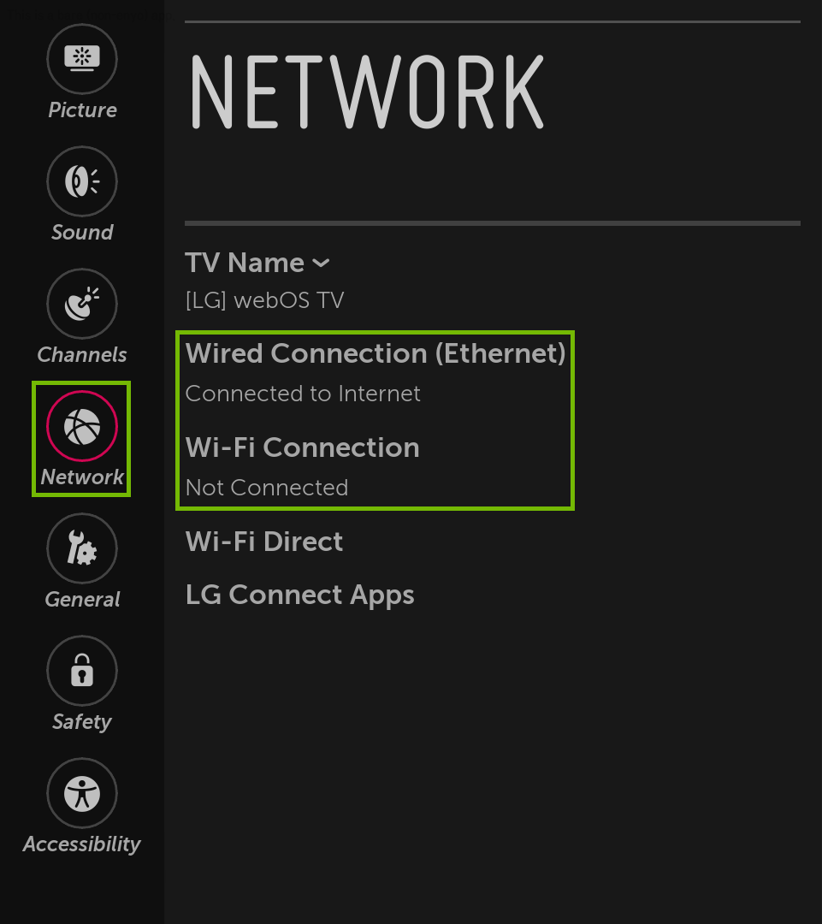
Task: Select the Not Connected Wi-Fi status
Action: point(266,488)
